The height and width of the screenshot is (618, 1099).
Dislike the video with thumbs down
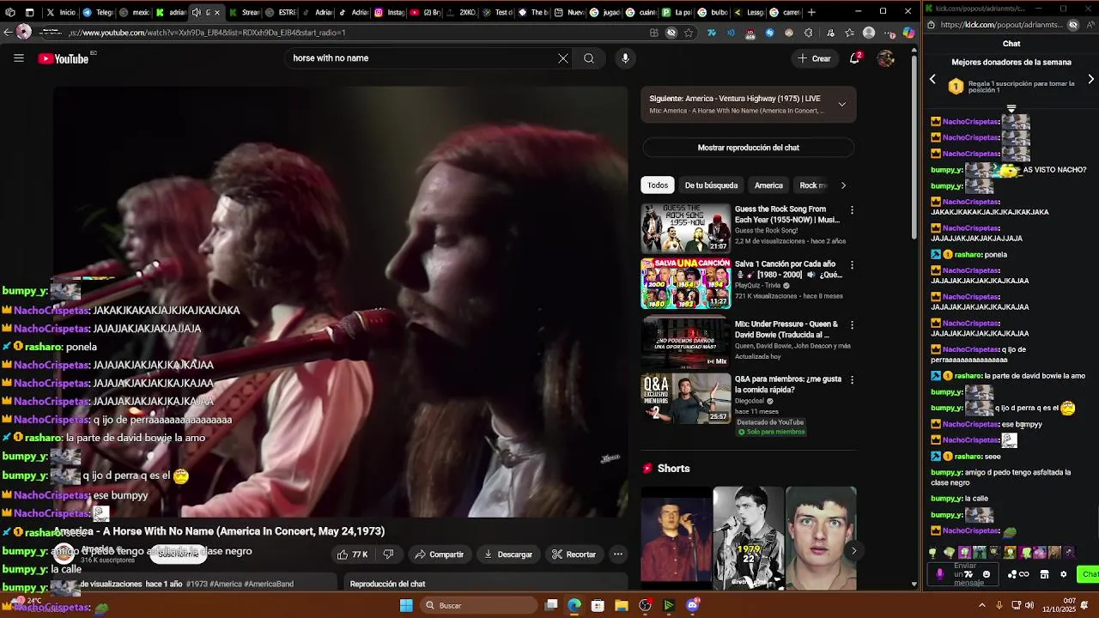coord(388,554)
